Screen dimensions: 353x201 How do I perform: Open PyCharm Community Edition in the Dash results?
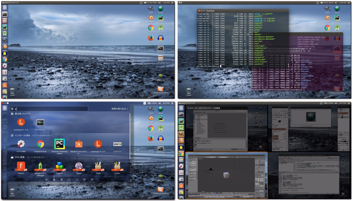coord(60,147)
